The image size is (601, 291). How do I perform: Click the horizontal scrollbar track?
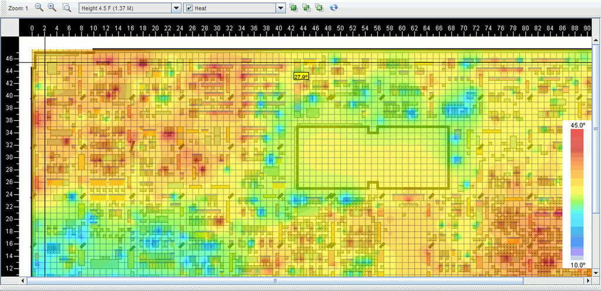(x=411, y=282)
